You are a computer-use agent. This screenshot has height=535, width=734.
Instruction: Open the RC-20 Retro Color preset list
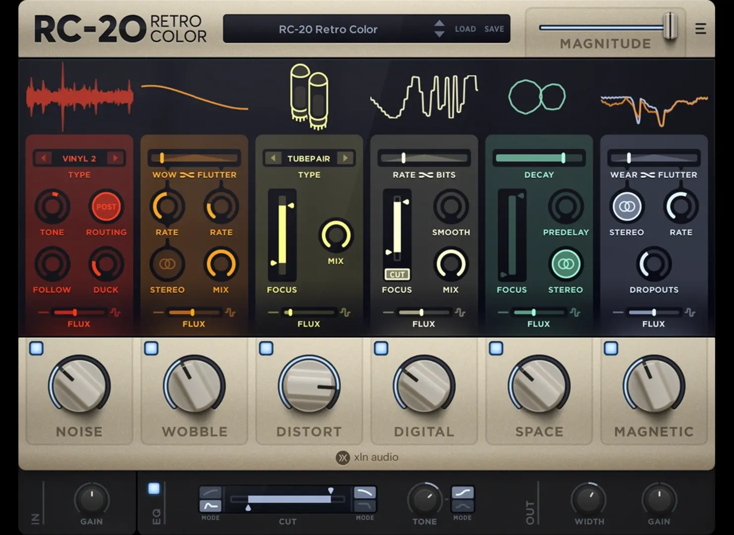328,29
